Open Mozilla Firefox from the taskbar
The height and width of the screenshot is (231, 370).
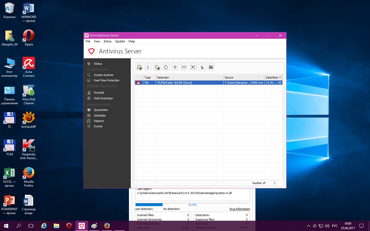tap(107, 226)
